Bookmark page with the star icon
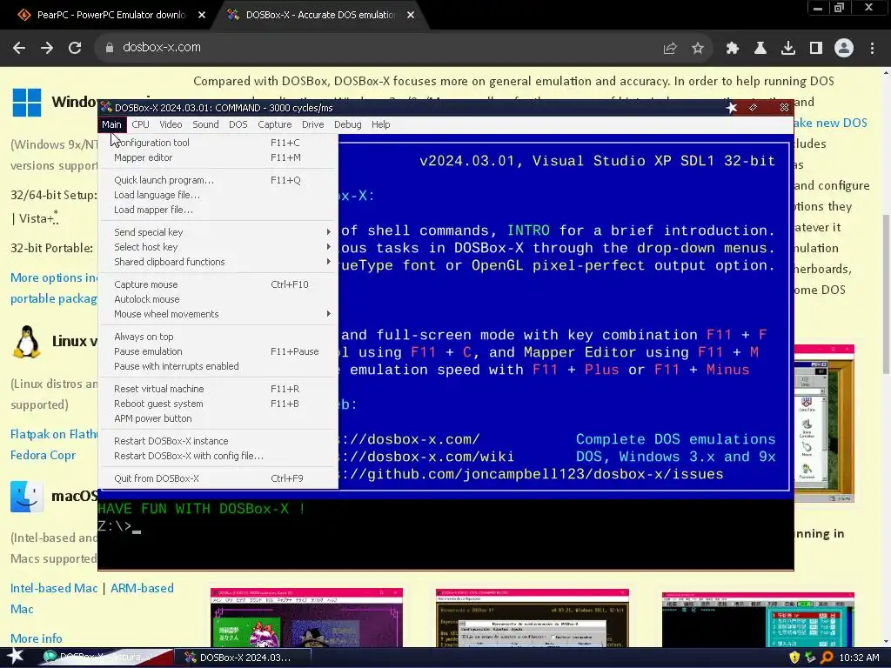Viewport: 891px width, 668px height. [698, 49]
